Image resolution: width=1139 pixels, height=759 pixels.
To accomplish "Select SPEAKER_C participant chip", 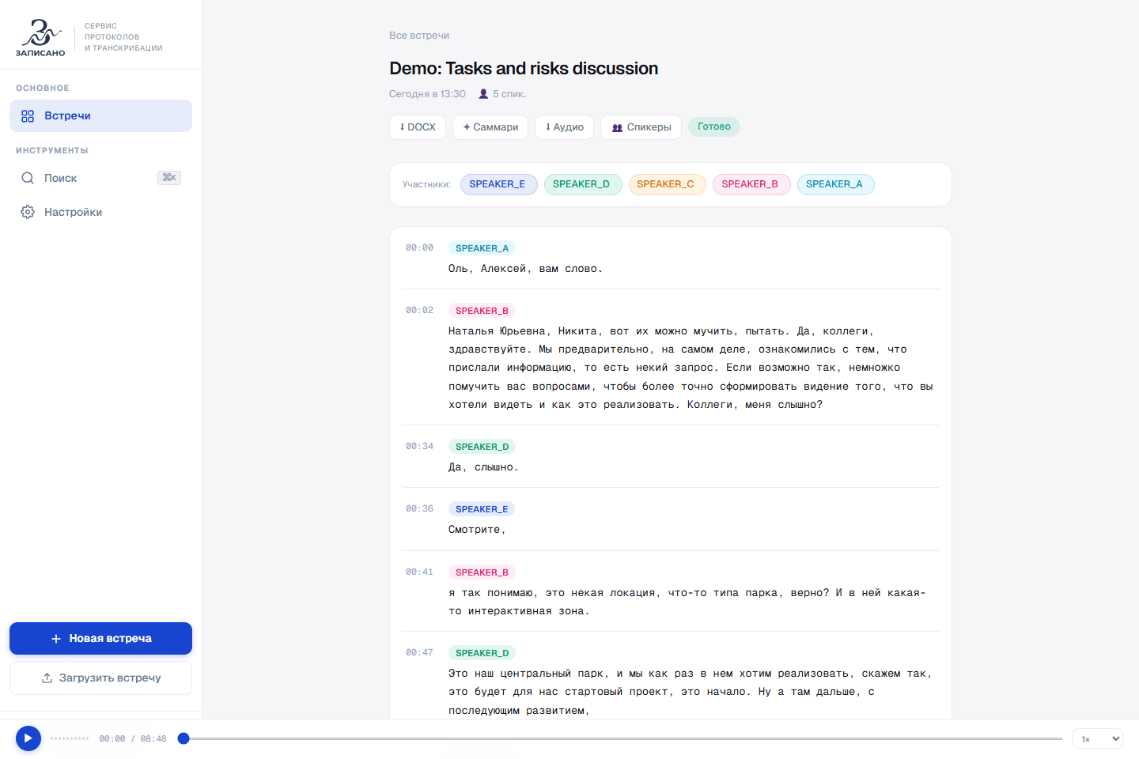I will point(667,184).
